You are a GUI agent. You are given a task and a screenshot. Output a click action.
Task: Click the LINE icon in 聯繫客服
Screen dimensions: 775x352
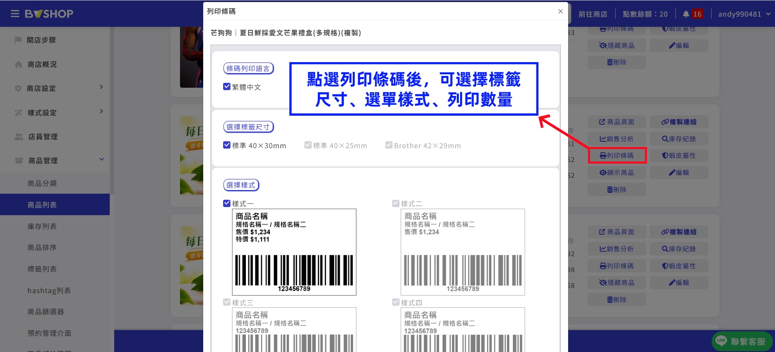pyautogui.click(x=721, y=341)
